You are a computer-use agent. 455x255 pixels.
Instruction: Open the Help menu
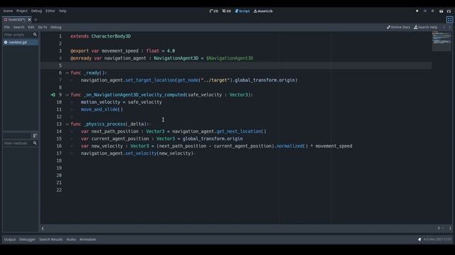(63, 11)
